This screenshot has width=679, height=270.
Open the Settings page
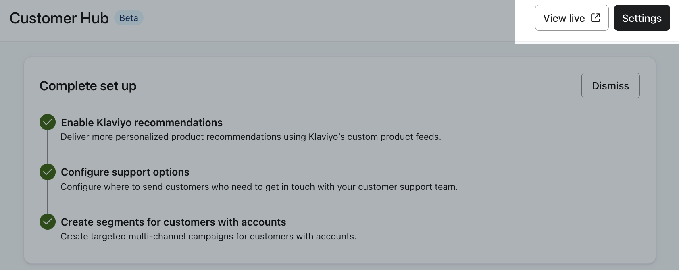click(642, 18)
